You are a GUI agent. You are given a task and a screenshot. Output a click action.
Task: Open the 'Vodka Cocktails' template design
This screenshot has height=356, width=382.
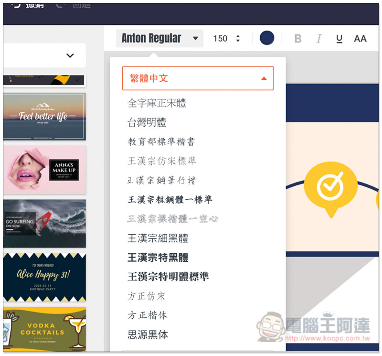pyautogui.click(x=44, y=330)
